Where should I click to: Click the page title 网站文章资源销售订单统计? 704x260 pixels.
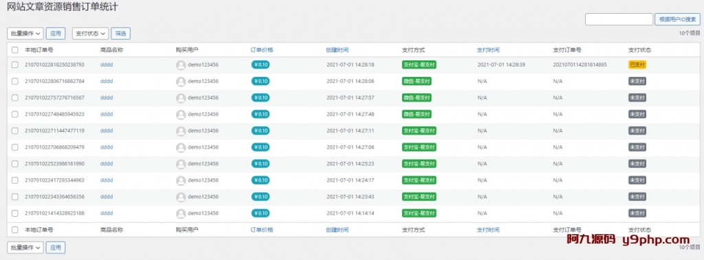(63, 7)
